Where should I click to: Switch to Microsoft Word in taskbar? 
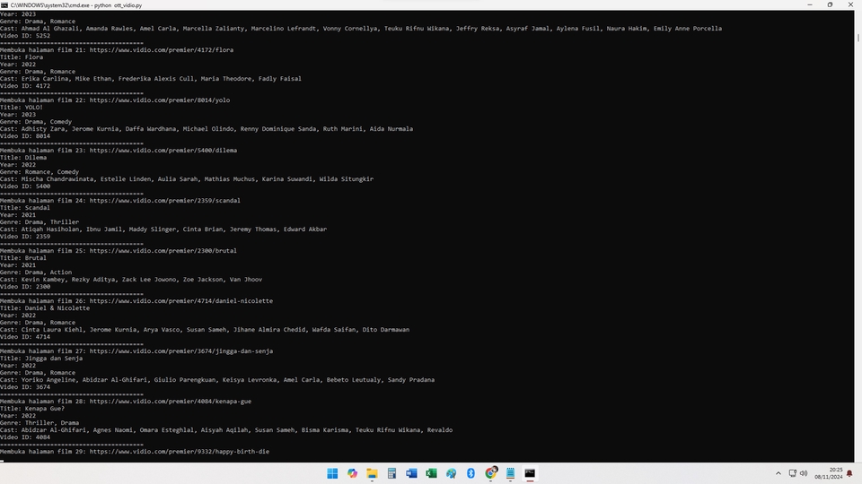(411, 473)
